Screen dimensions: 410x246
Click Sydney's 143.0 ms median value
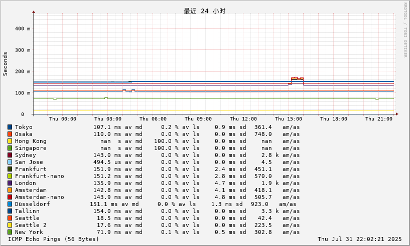[x=107, y=155]
